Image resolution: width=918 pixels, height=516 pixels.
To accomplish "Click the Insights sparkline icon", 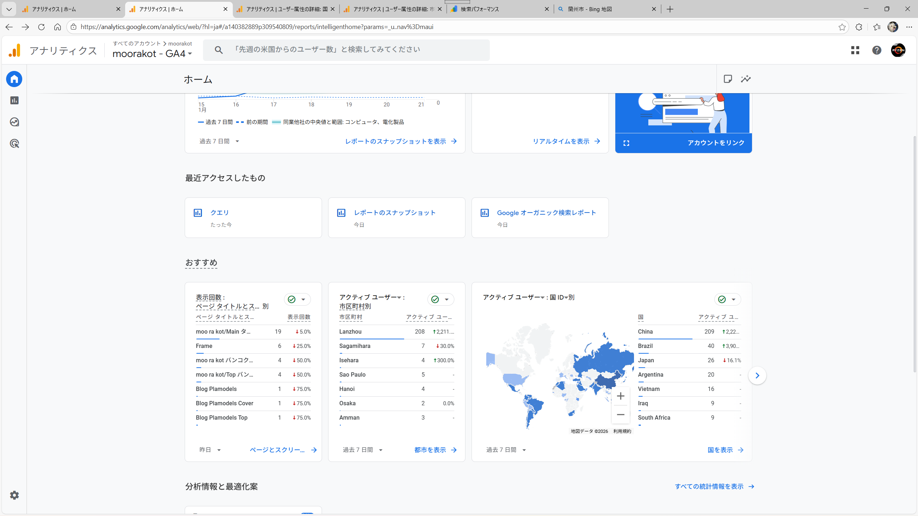I will click(746, 79).
